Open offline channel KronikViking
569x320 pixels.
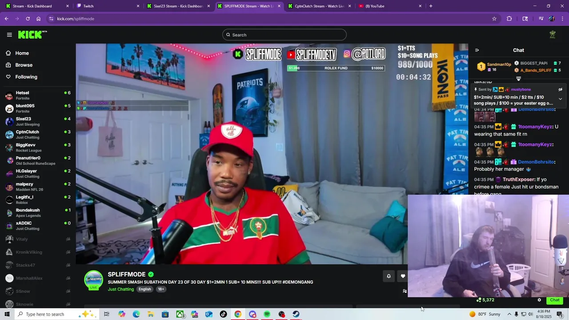tap(38, 252)
